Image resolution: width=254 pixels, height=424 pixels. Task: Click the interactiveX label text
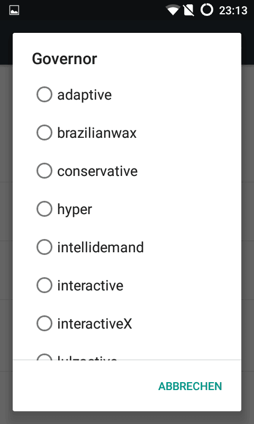click(95, 324)
